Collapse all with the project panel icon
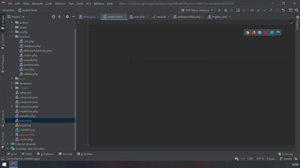The width and height of the screenshot is (300, 168). tap(60, 17)
